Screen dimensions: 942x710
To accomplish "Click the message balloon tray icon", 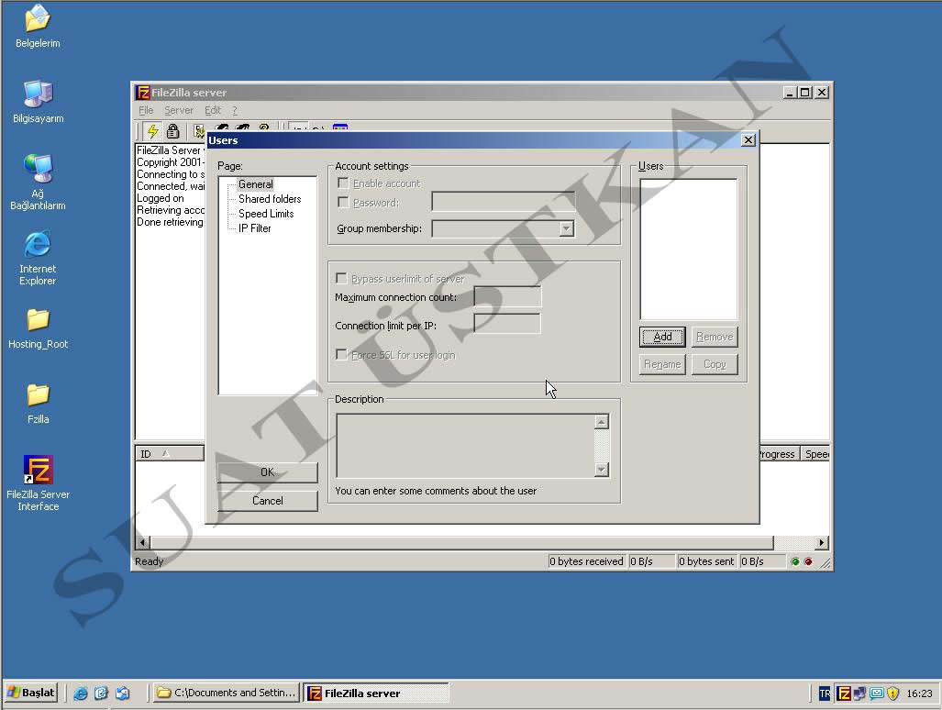I will click(x=877, y=693).
